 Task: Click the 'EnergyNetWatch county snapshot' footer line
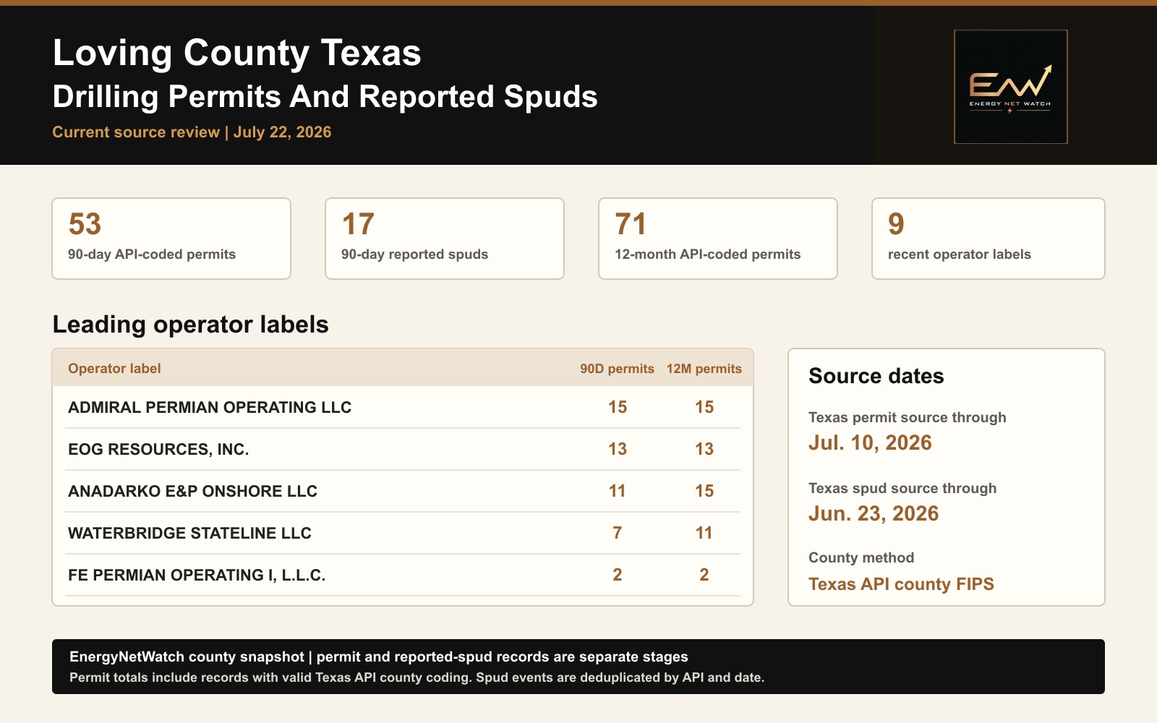(x=379, y=657)
